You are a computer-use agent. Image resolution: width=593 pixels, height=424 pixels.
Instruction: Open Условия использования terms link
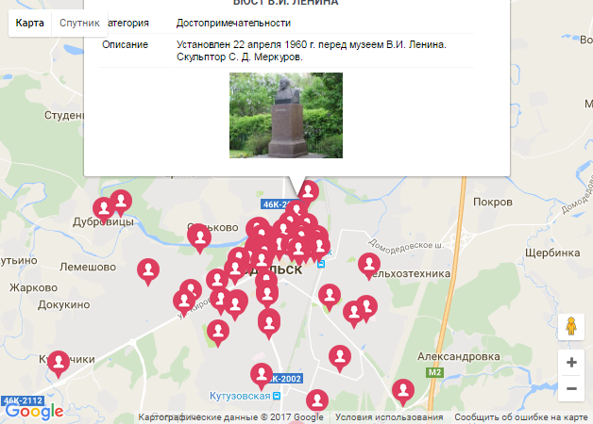[389, 417]
